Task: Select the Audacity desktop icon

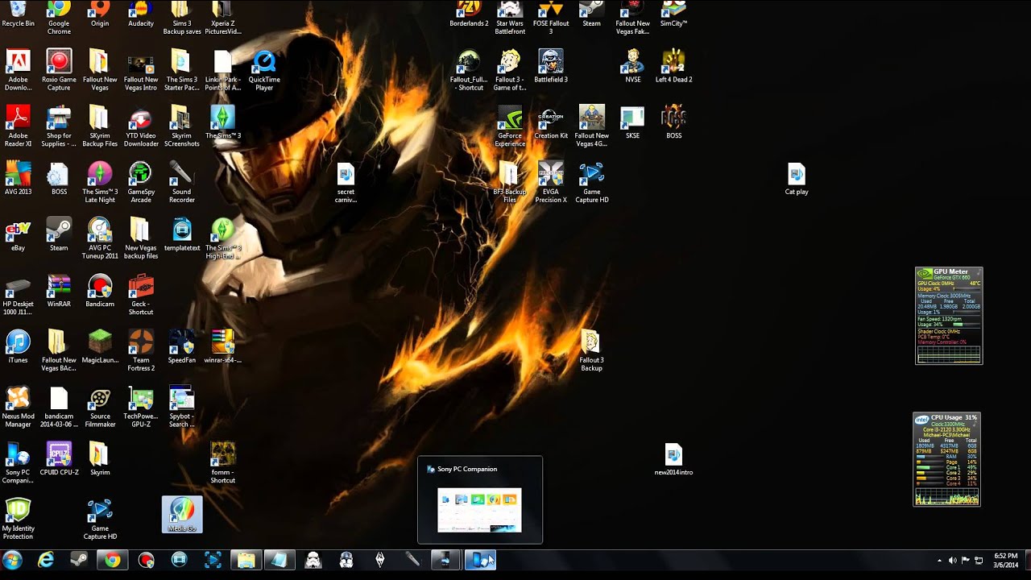Action: [141, 14]
